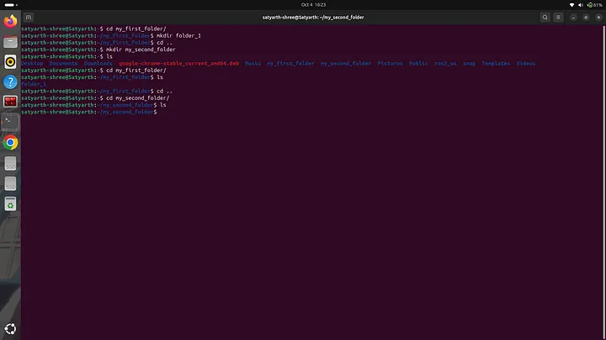Launch Google Chrome from the dock
Screen dimensions: 606x340
pos(10,143)
